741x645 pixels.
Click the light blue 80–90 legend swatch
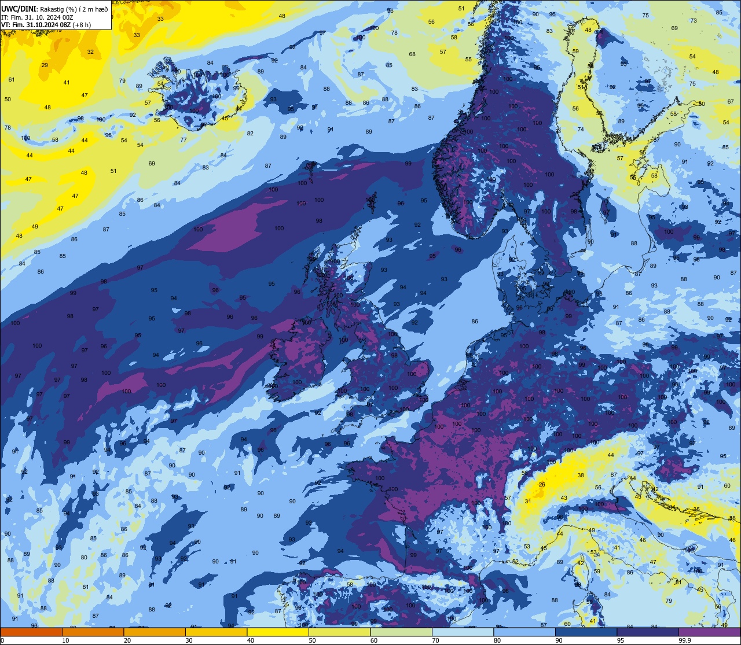click(524, 632)
